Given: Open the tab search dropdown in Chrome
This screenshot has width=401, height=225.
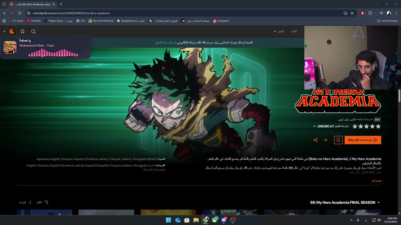Looking at the screenshot, I should click(x=4, y=4).
